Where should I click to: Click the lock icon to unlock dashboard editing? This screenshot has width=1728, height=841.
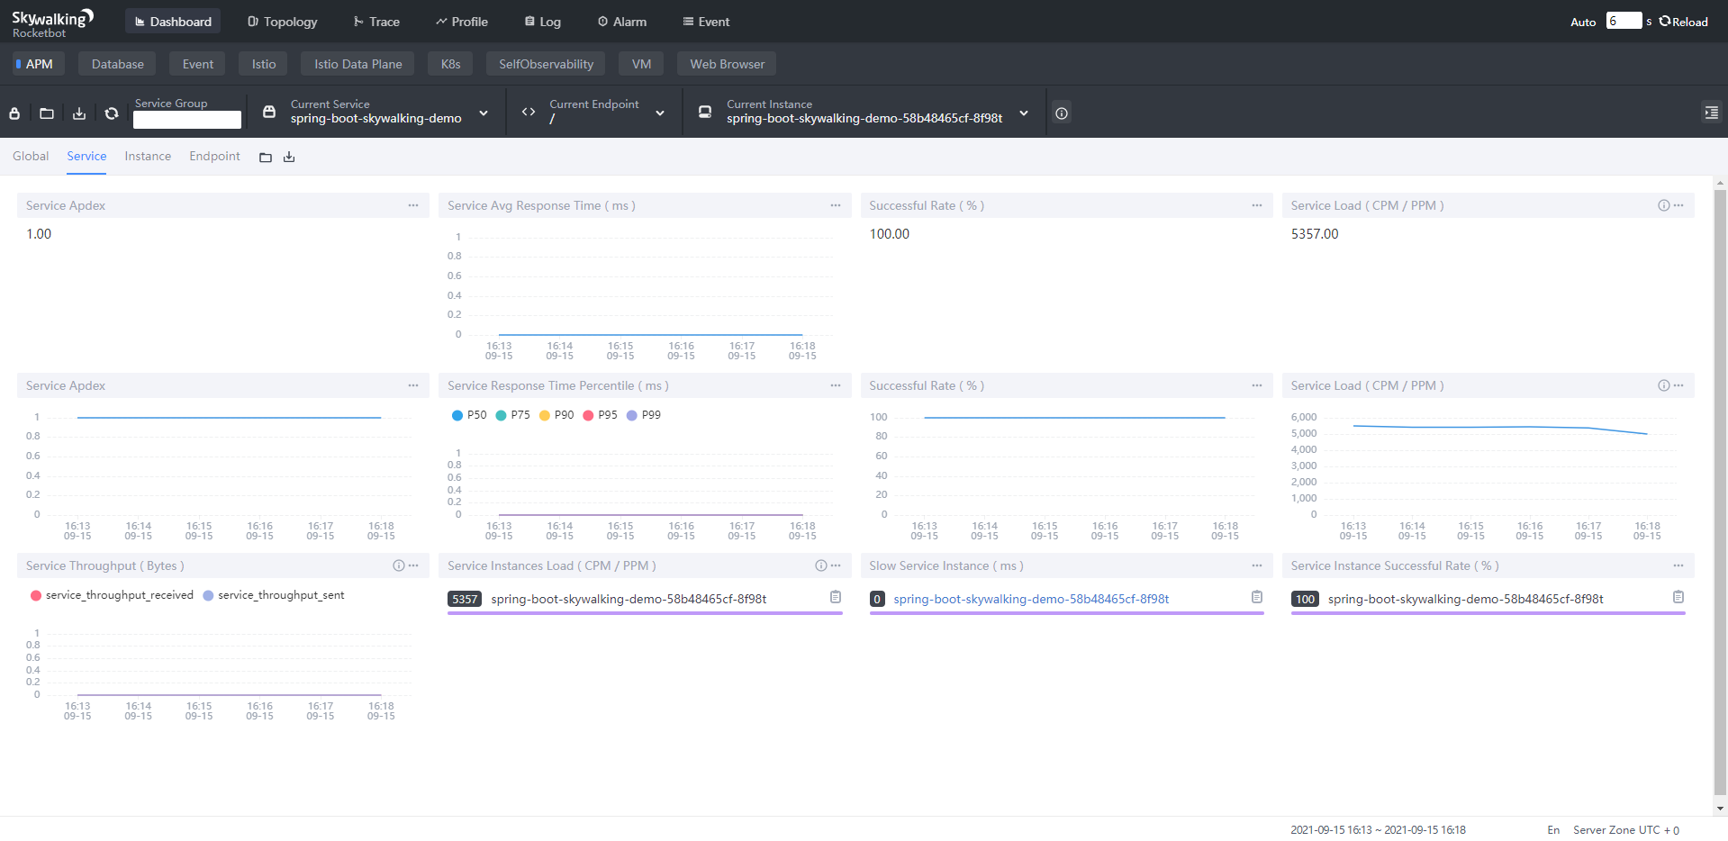pos(14,113)
